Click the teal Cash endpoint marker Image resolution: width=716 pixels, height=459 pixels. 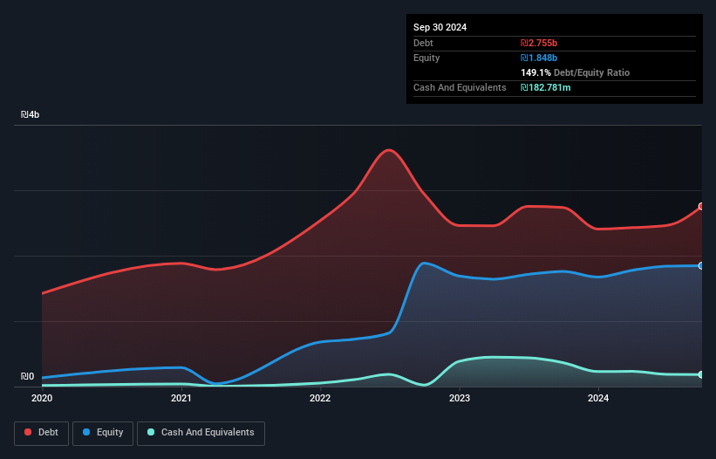[x=701, y=374]
